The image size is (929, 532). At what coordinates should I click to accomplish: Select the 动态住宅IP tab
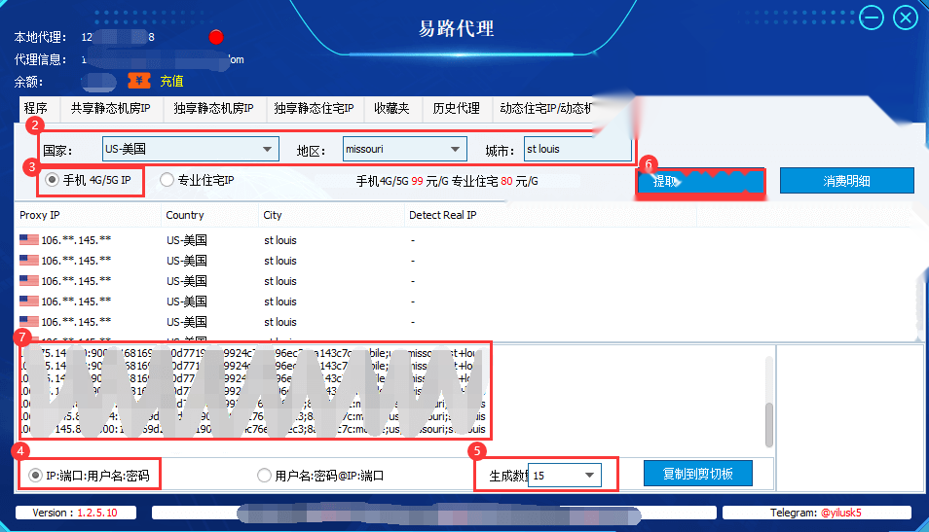tap(545, 108)
